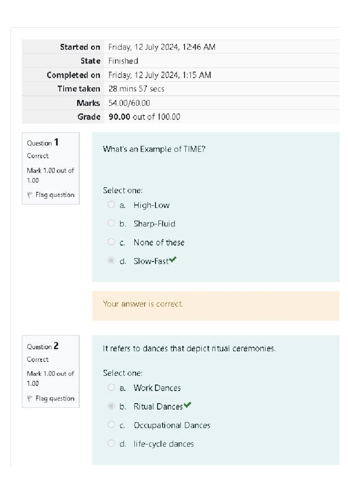
Task: Choose the Work Dances radio option
Action: [x=111, y=387]
